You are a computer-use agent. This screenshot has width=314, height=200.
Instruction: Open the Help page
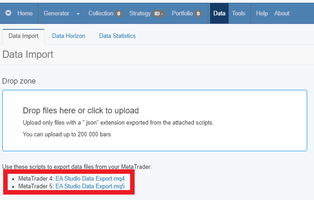[262, 14]
